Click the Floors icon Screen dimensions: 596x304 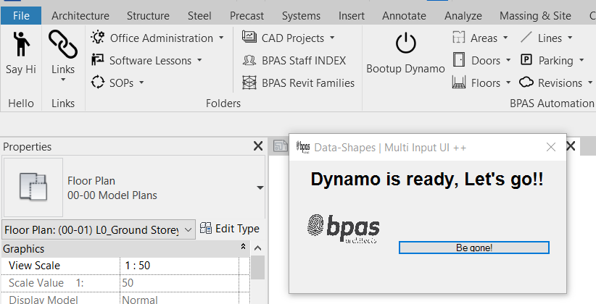tap(459, 83)
